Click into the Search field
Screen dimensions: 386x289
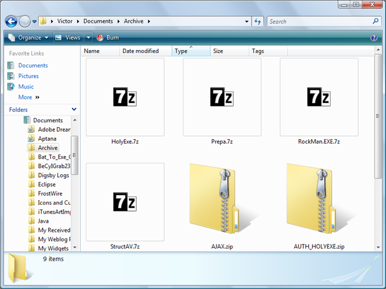coord(320,22)
